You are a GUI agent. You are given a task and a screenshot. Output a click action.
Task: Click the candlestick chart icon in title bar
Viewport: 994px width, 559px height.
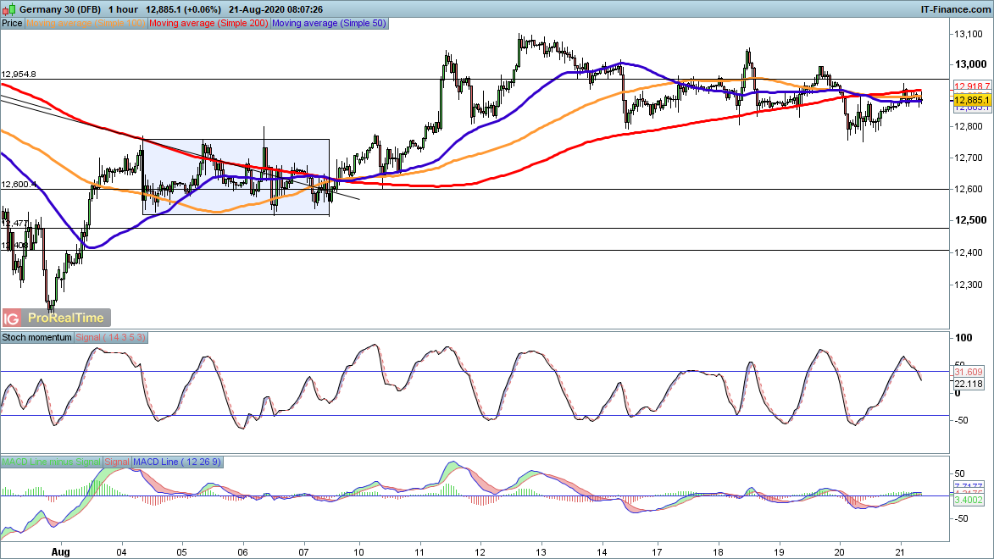[x=8, y=8]
